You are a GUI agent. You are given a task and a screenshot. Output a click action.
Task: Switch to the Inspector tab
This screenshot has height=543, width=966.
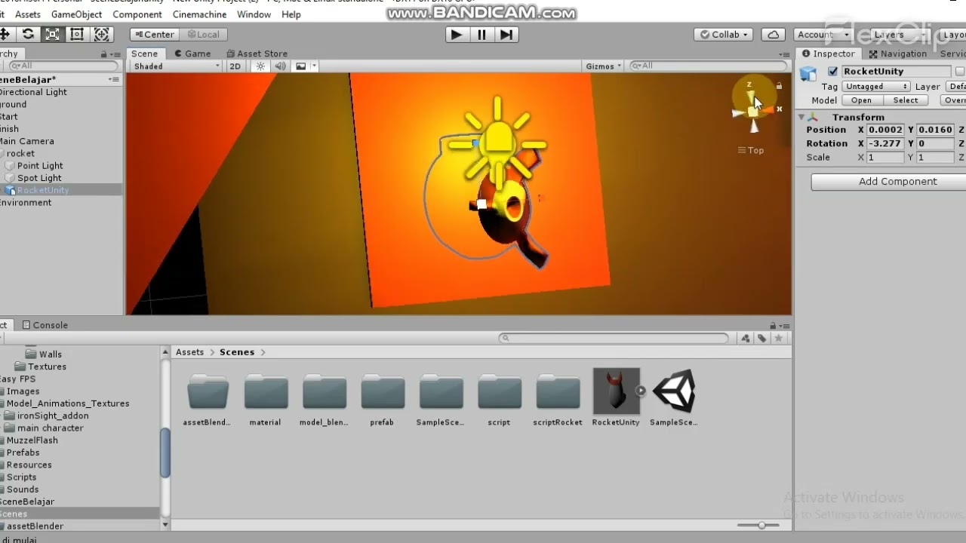pos(829,54)
